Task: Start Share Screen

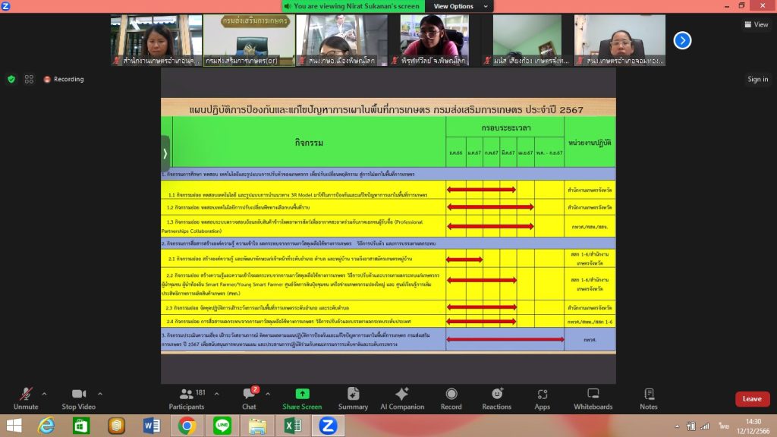Action: click(302, 398)
